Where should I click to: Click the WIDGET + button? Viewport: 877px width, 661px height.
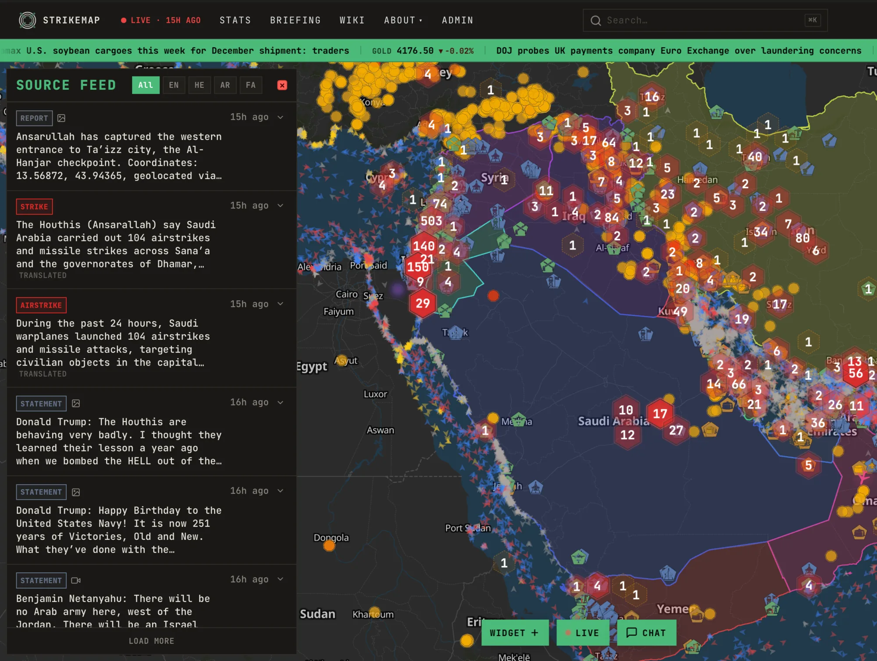515,632
